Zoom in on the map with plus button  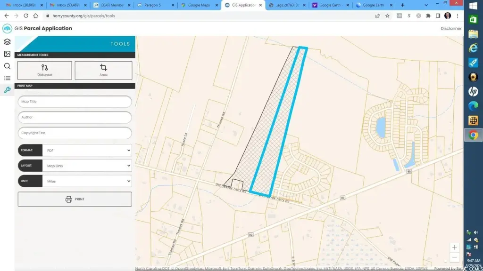tap(454, 247)
